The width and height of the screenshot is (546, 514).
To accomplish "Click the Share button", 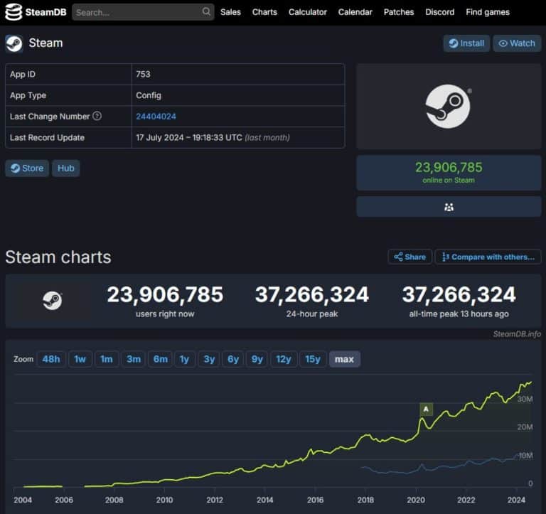I will [x=409, y=257].
